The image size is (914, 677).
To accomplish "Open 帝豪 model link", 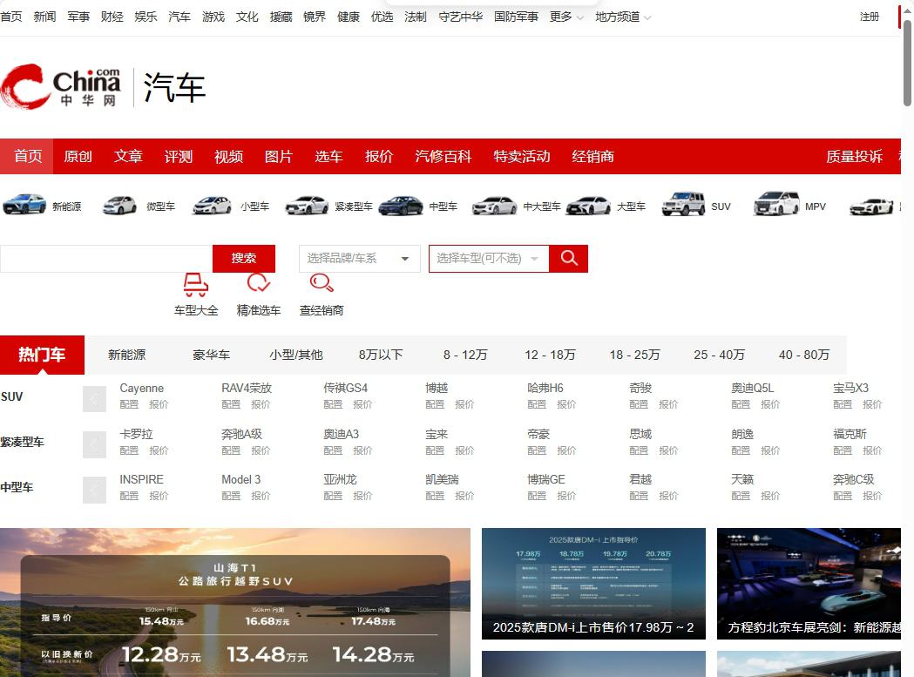I will (x=538, y=434).
